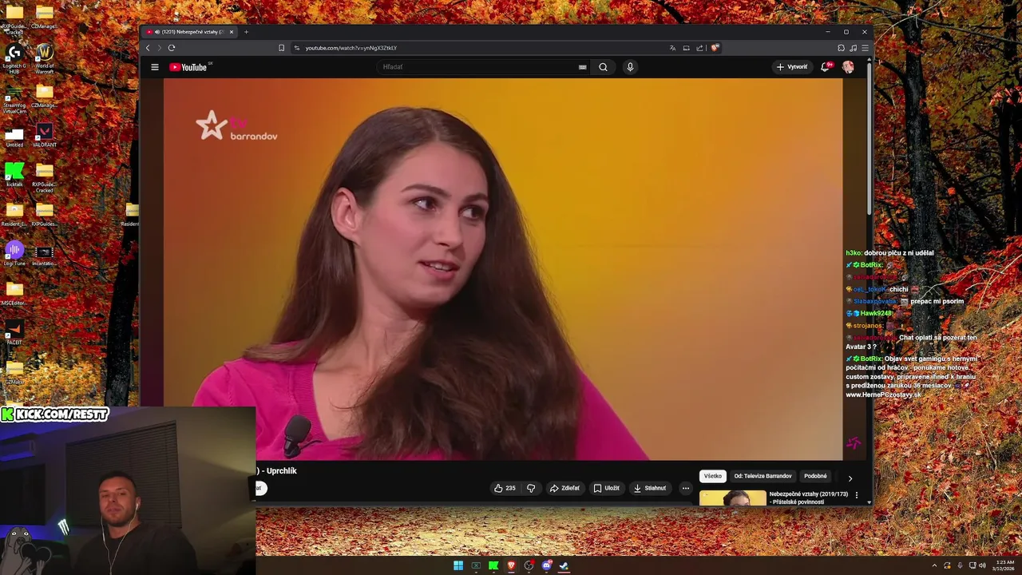Open the Kick app on taskbar
This screenshot has height=575, width=1022.
pyautogui.click(x=493, y=565)
